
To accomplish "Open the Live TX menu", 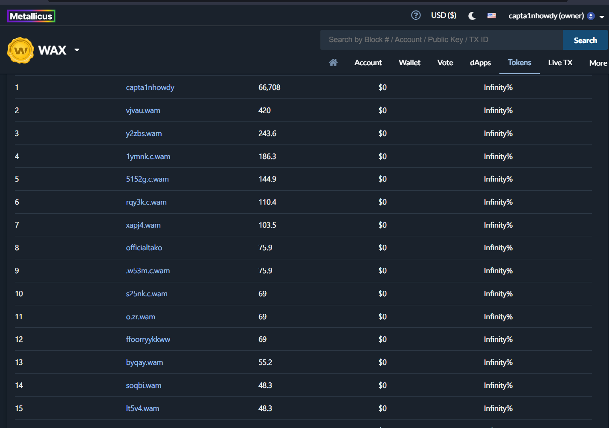I will [560, 63].
